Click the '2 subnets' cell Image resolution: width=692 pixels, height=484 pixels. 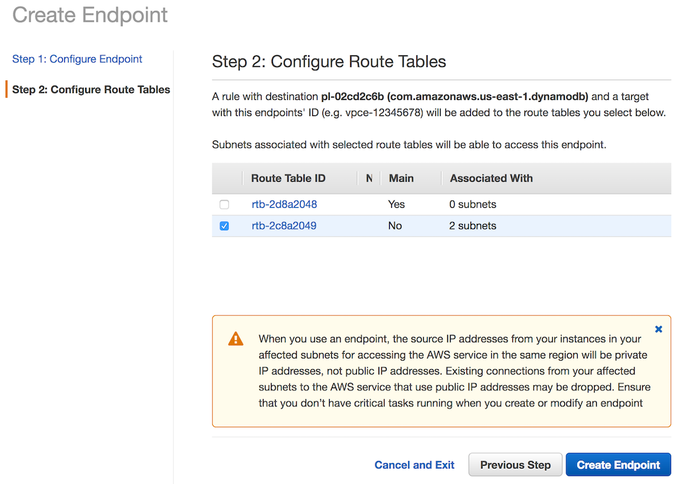472,226
